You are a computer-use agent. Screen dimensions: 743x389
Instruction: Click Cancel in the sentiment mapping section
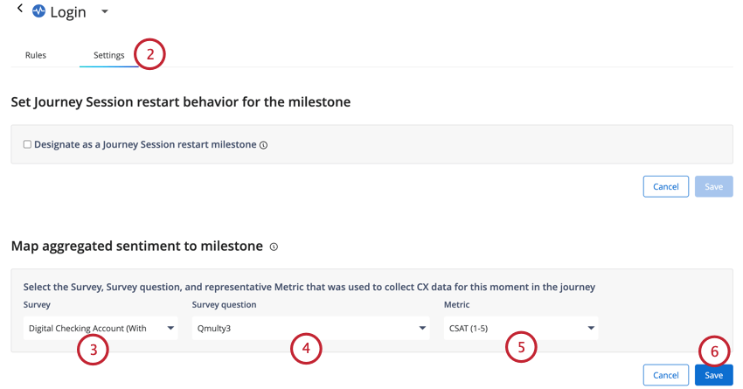pyautogui.click(x=665, y=375)
